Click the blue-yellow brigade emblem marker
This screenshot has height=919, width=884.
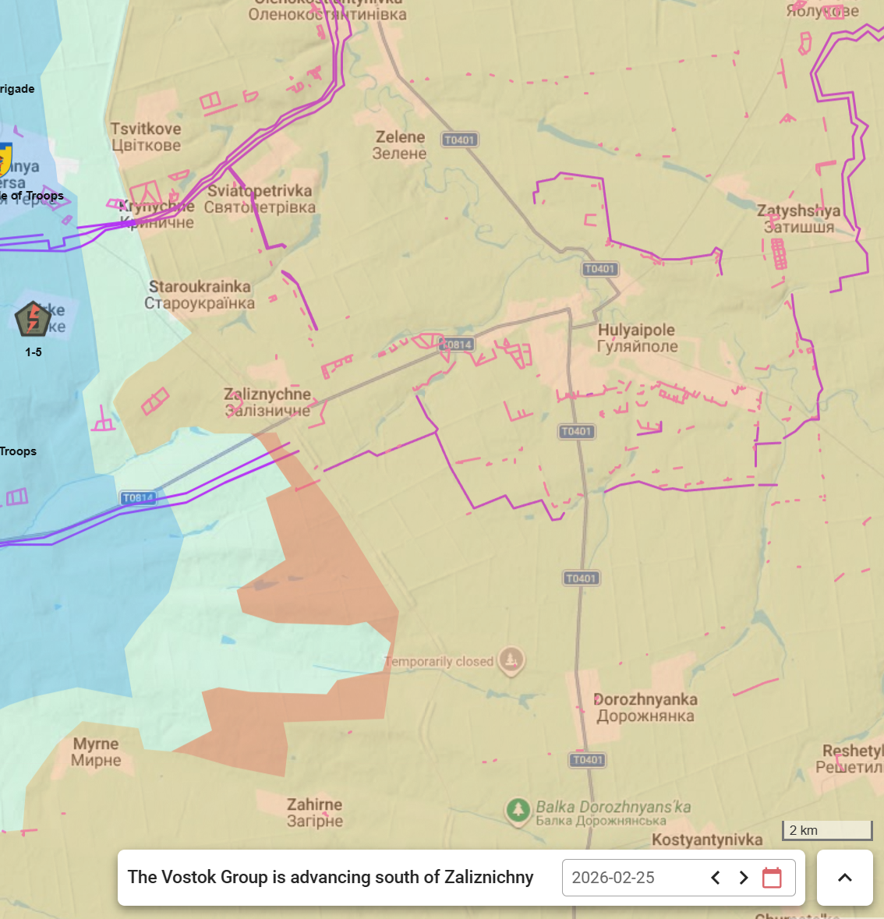point(5,160)
